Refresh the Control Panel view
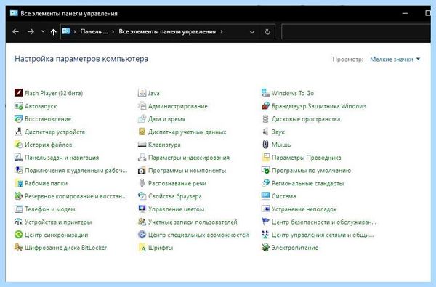 pyautogui.click(x=267, y=32)
